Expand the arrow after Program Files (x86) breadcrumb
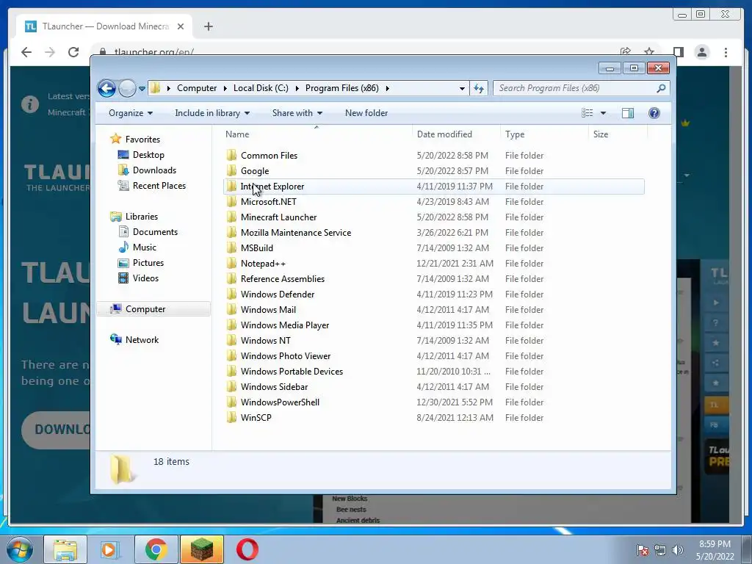The width and height of the screenshot is (752, 564). (x=388, y=88)
